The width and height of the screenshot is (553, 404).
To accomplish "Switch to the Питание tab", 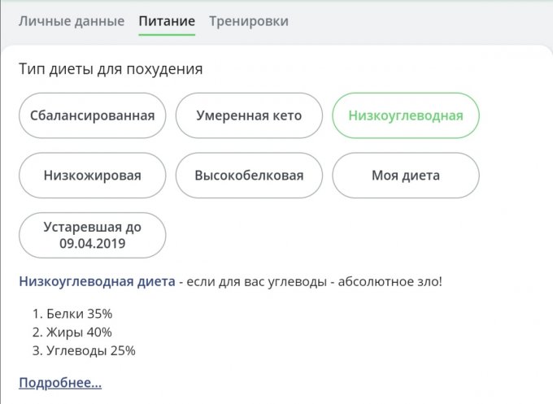I will tap(167, 21).
